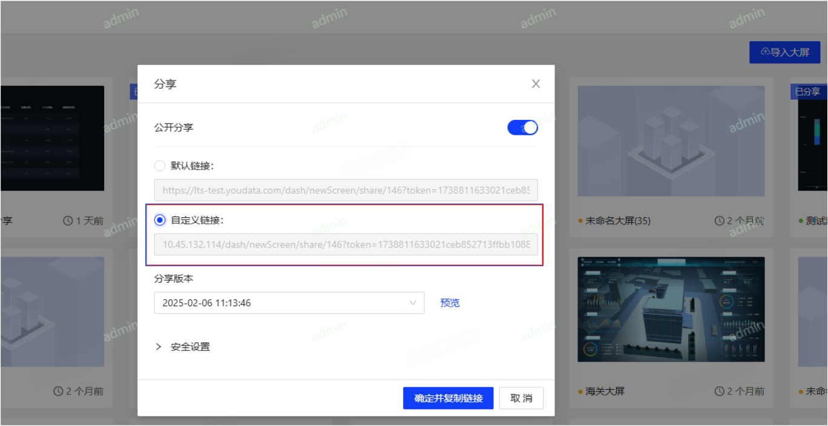Viewport: 828px width, 426px height.
Task: Click the clock icon on the 未命名大屏(35) card
Action: pos(720,221)
